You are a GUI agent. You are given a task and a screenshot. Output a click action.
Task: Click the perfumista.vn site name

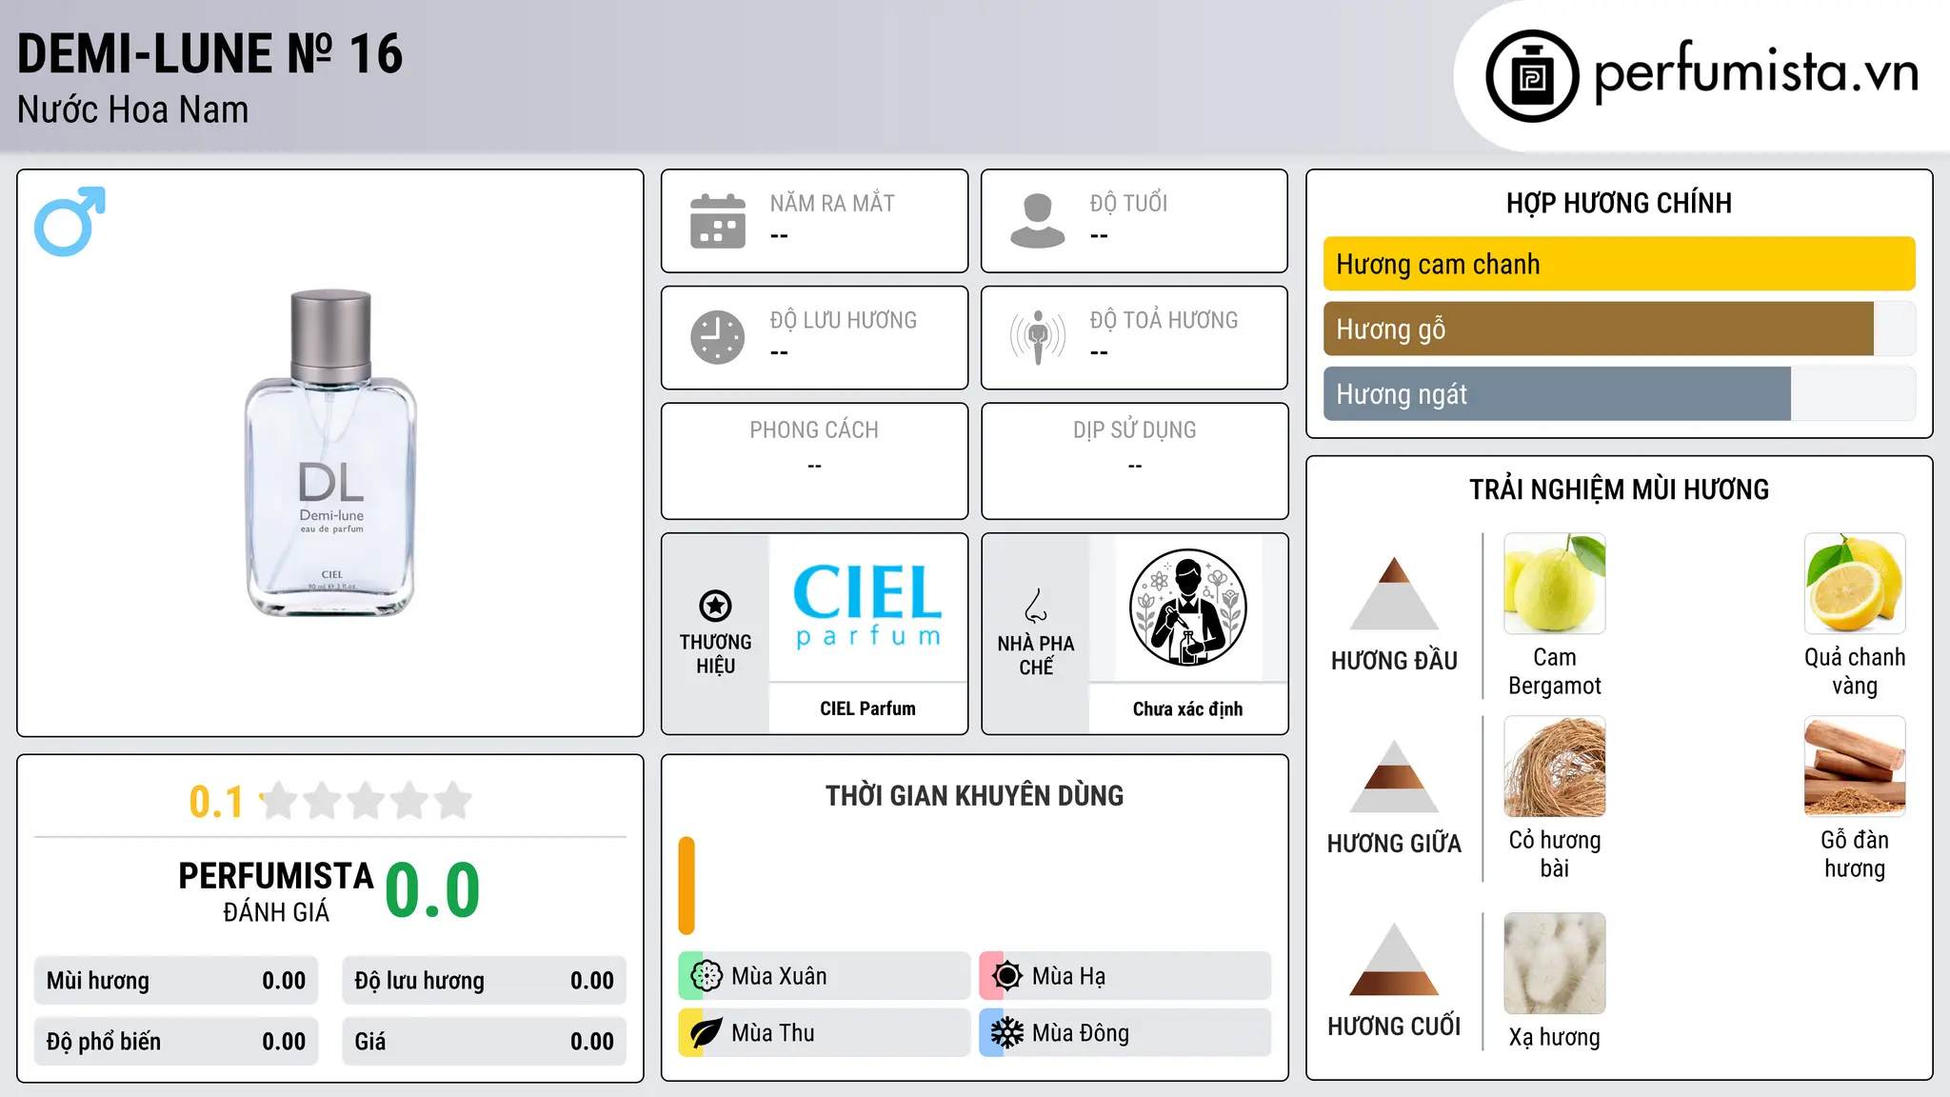click(1757, 72)
